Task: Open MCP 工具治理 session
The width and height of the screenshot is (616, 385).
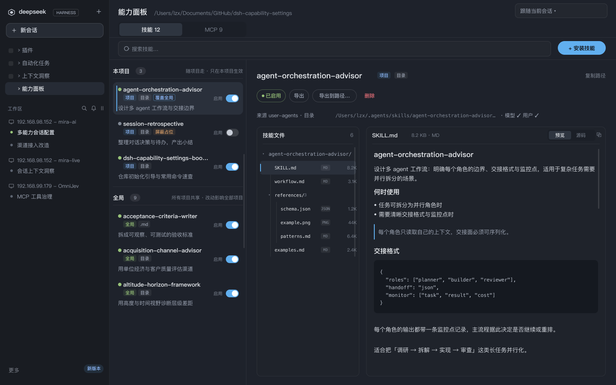Action: pos(34,196)
